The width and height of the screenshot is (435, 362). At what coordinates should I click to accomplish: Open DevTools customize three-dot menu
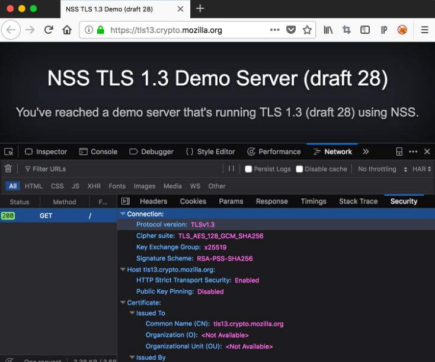pos(413,151)
